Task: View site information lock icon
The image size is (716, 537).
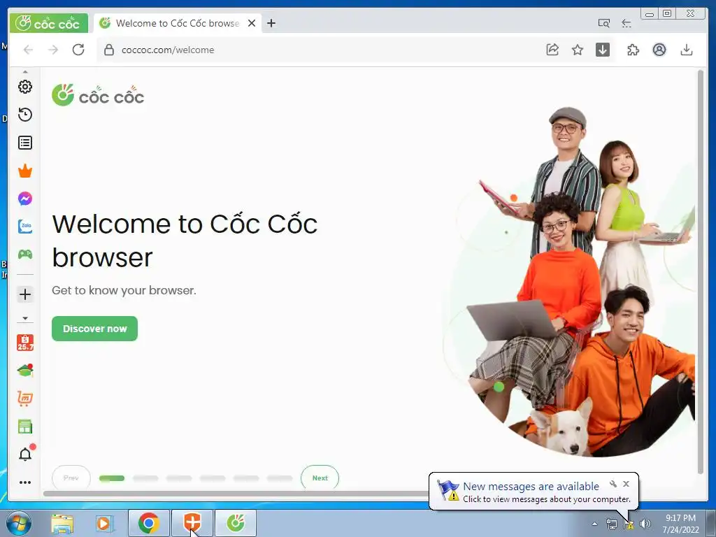Action: click(x=108, y=50)
